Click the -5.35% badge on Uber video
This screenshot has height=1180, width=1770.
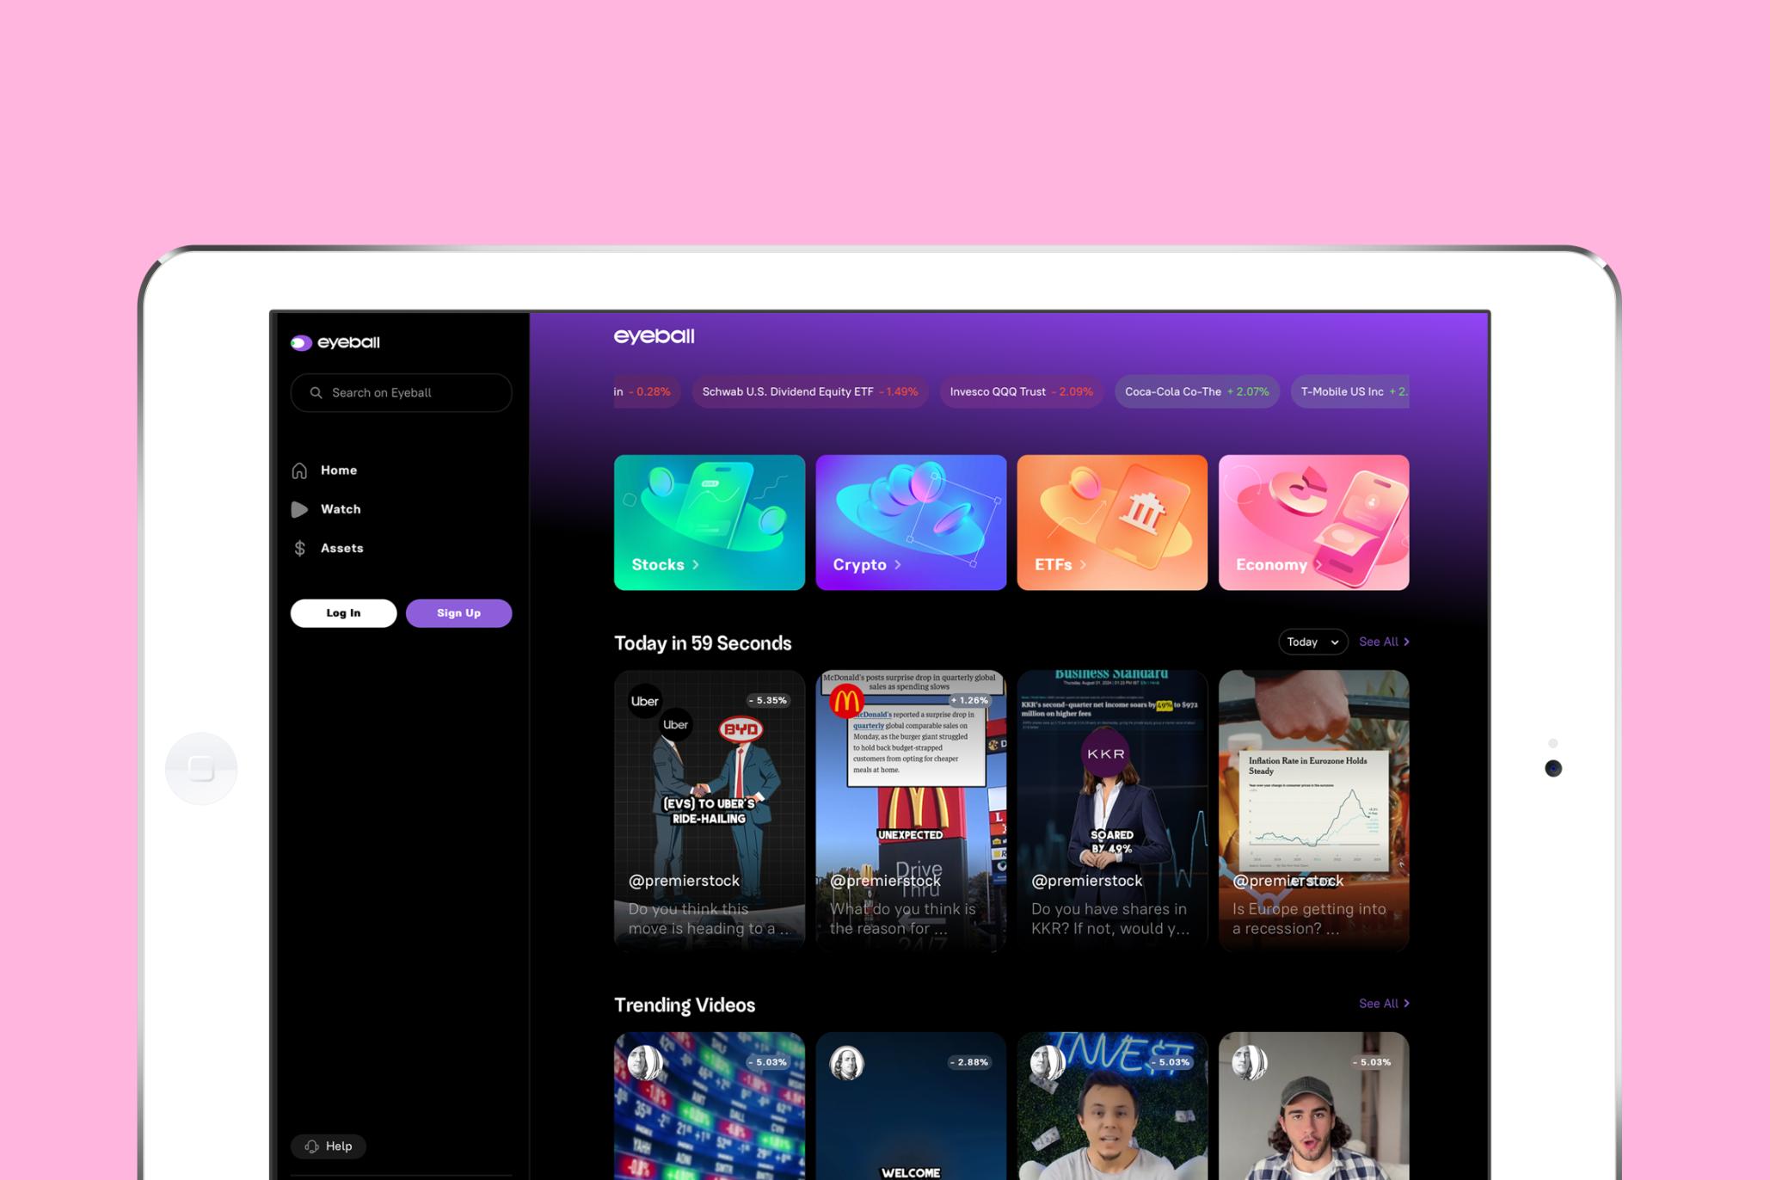click(767, 700)
